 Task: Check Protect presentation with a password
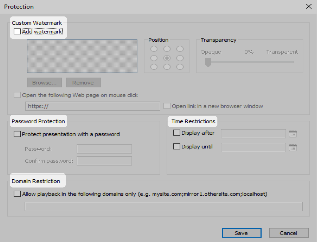click(x=17, y=134)
